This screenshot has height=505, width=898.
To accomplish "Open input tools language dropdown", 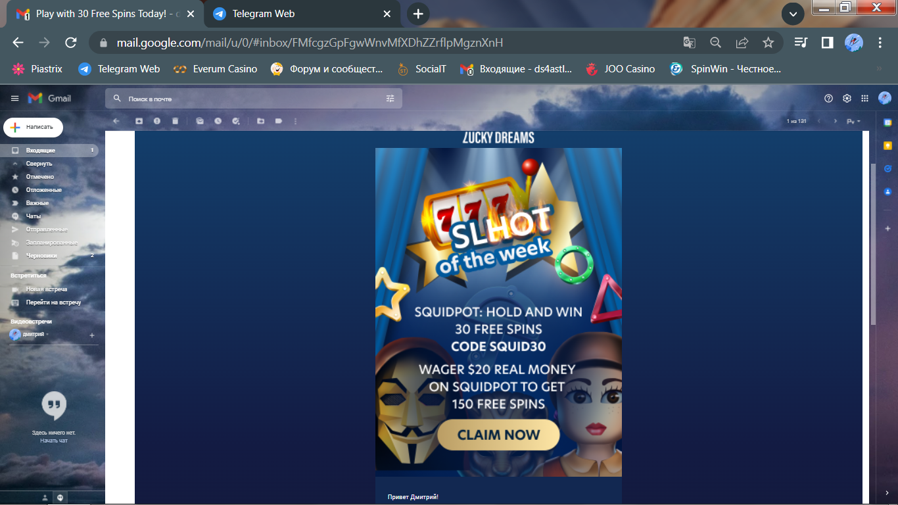I will pyautogui.click(x=854, y=121).
